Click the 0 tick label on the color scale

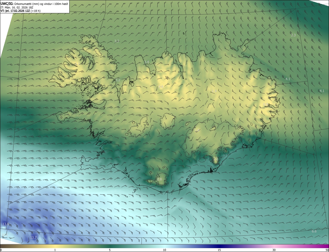[x=1, y=250]
